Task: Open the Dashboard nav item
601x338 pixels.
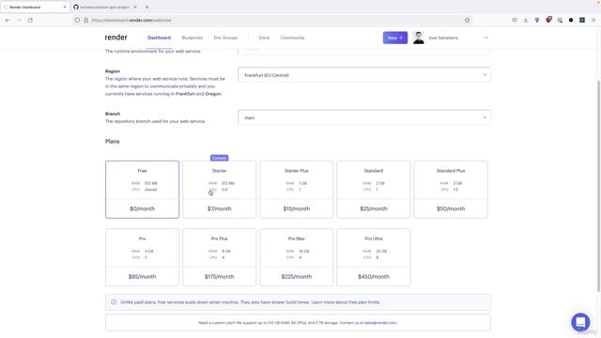Action: [x=159, y=38]
